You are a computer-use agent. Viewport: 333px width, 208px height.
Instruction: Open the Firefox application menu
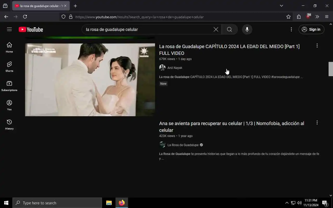pyautogui.click(x=327, y=17)
